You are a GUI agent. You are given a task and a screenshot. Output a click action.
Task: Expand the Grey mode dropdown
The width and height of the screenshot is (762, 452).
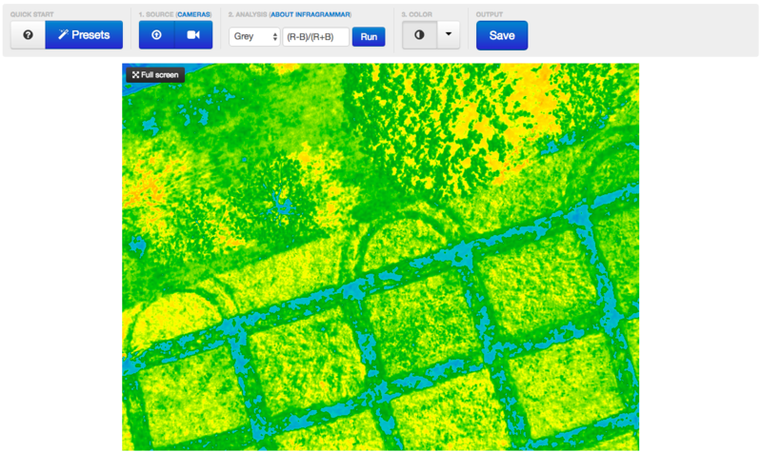click(254, 36)
